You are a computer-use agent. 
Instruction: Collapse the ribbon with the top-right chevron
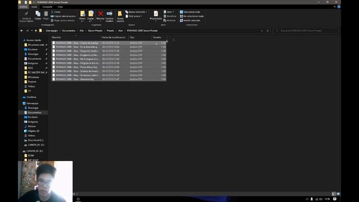(334, 7)
